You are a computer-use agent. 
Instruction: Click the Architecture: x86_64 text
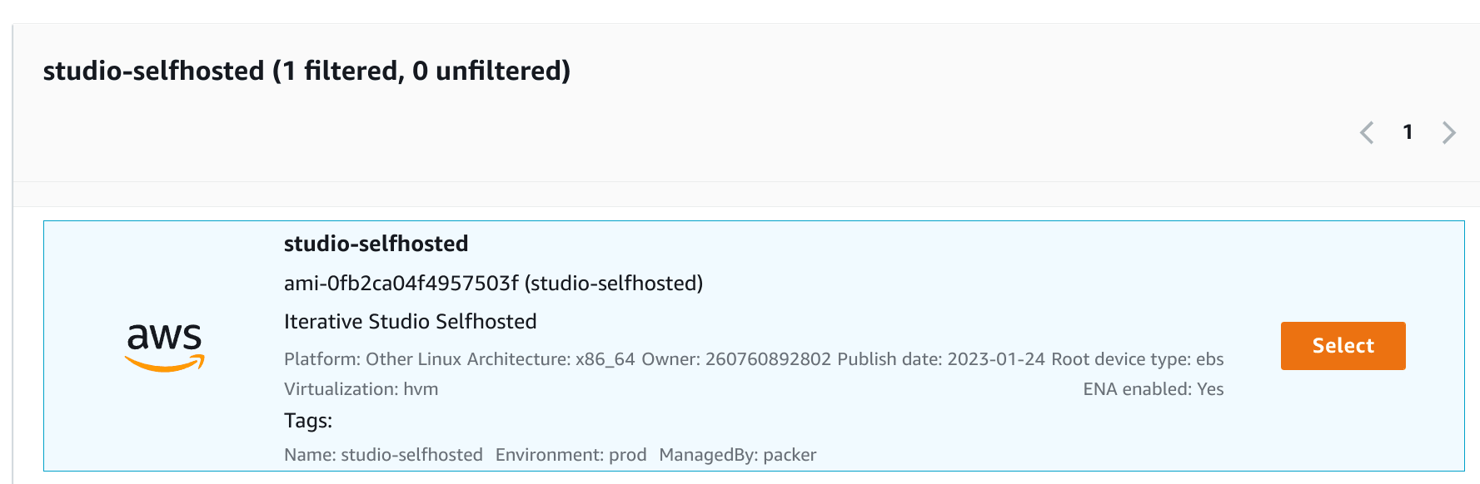[551, 359]
